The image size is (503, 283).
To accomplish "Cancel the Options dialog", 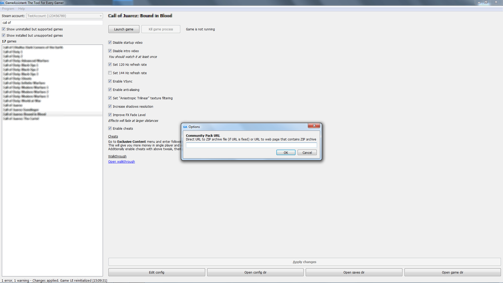I will click(x=307, y=152).
